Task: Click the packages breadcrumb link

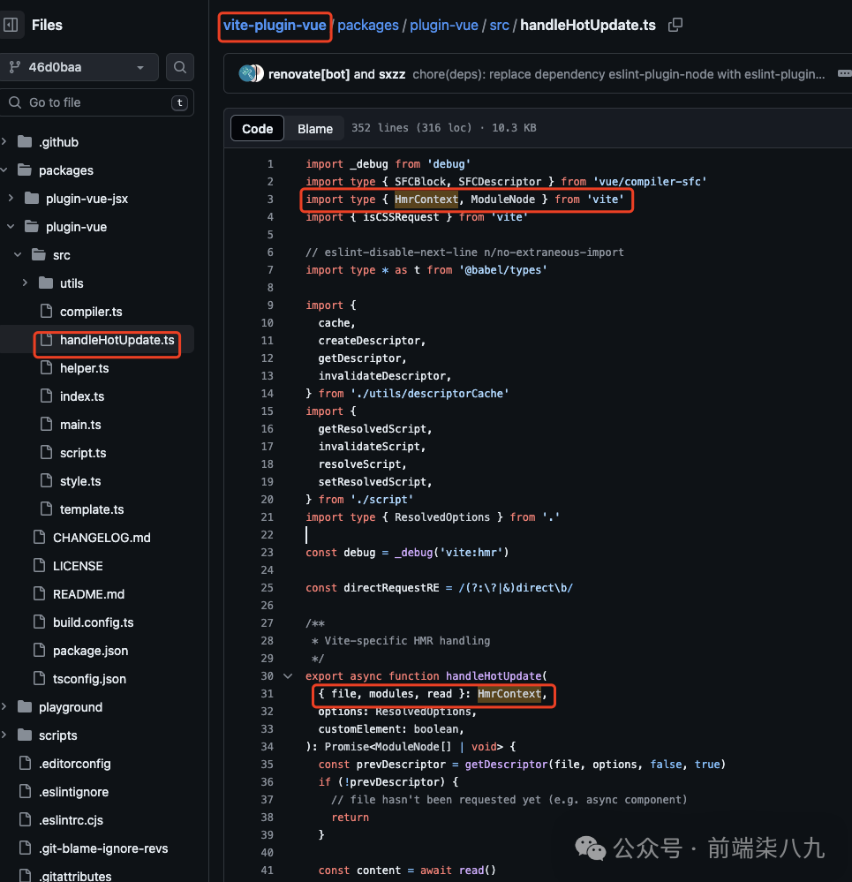Action: click(x=368, y=26)
